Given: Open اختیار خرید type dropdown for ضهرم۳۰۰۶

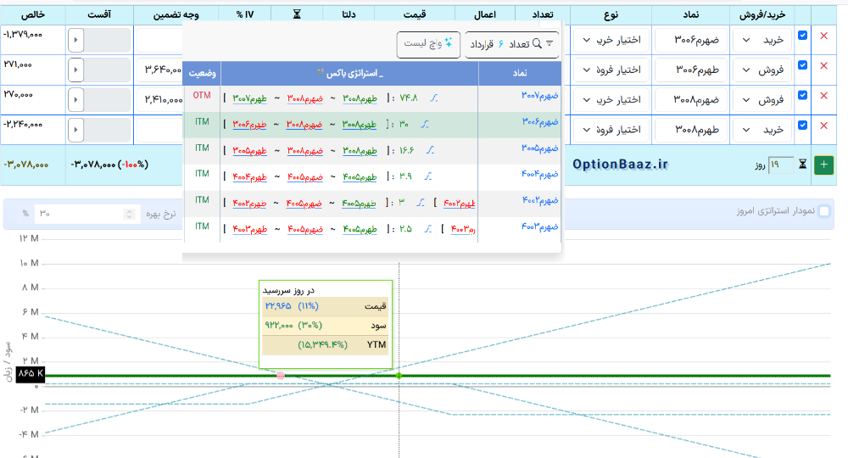Looking at the screenshot, I should (x=611, y=40).
